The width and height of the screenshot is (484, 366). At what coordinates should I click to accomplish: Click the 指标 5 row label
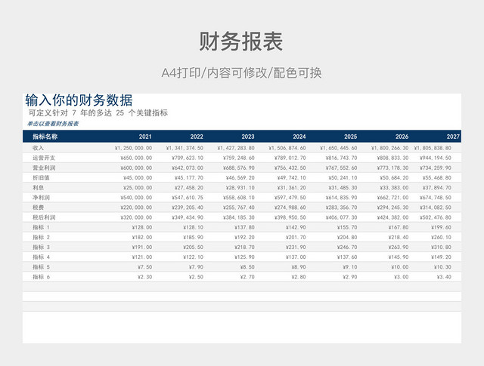pos(41,267)
